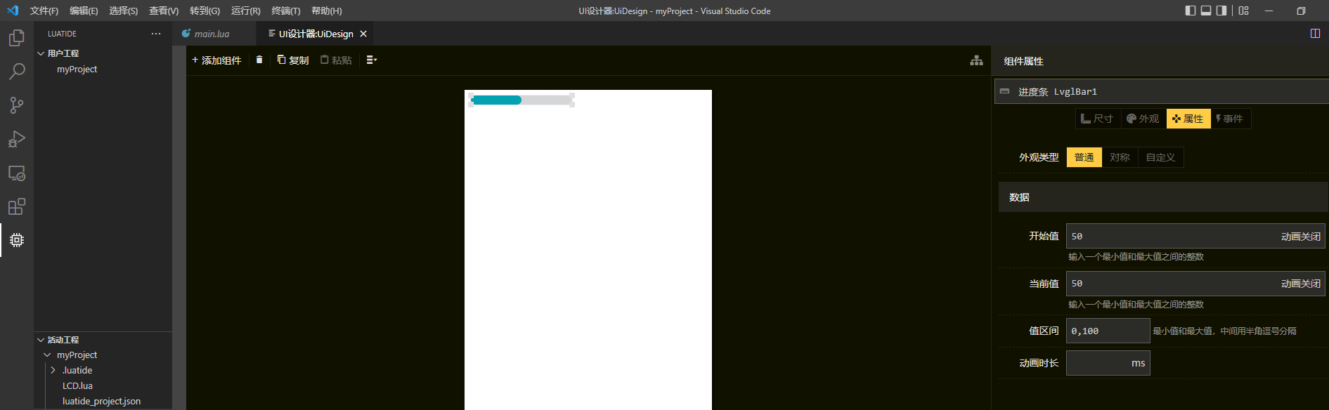Screen dimensions: 1329x410
Task: Select the LuatIDE chip icon in activity bar
Action: [17, 240]
